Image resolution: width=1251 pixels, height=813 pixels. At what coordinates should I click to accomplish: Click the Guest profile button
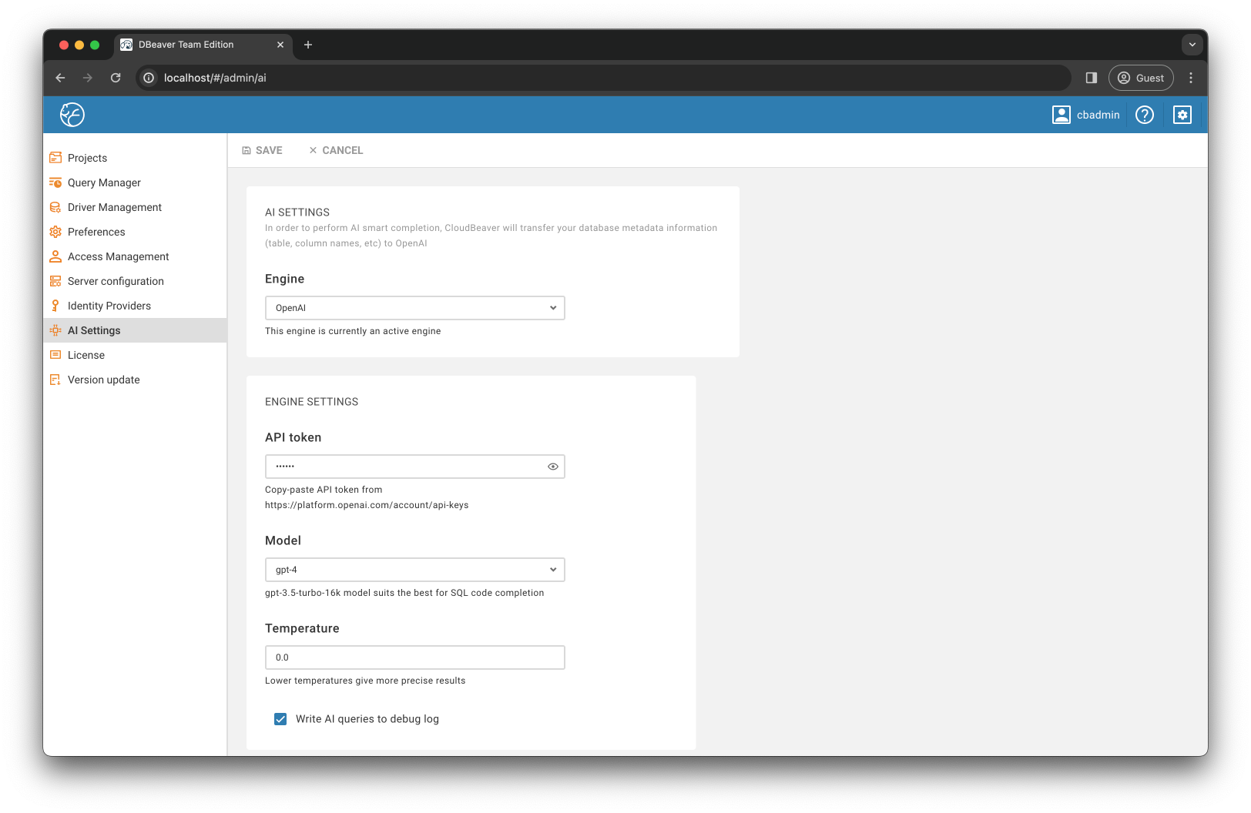tap(1141, 78)
